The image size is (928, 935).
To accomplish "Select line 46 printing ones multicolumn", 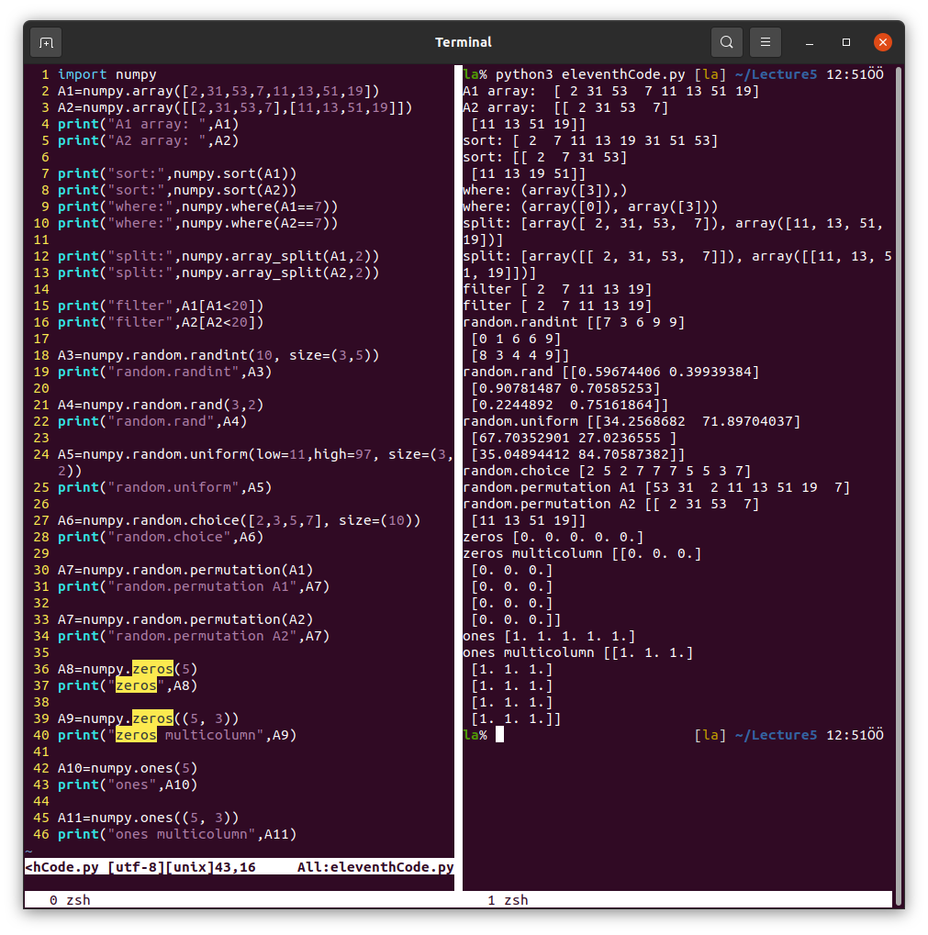I will coord(176,834).
